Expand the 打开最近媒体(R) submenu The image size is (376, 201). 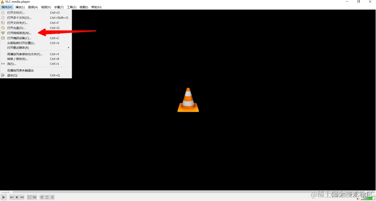tap(36, 48)
